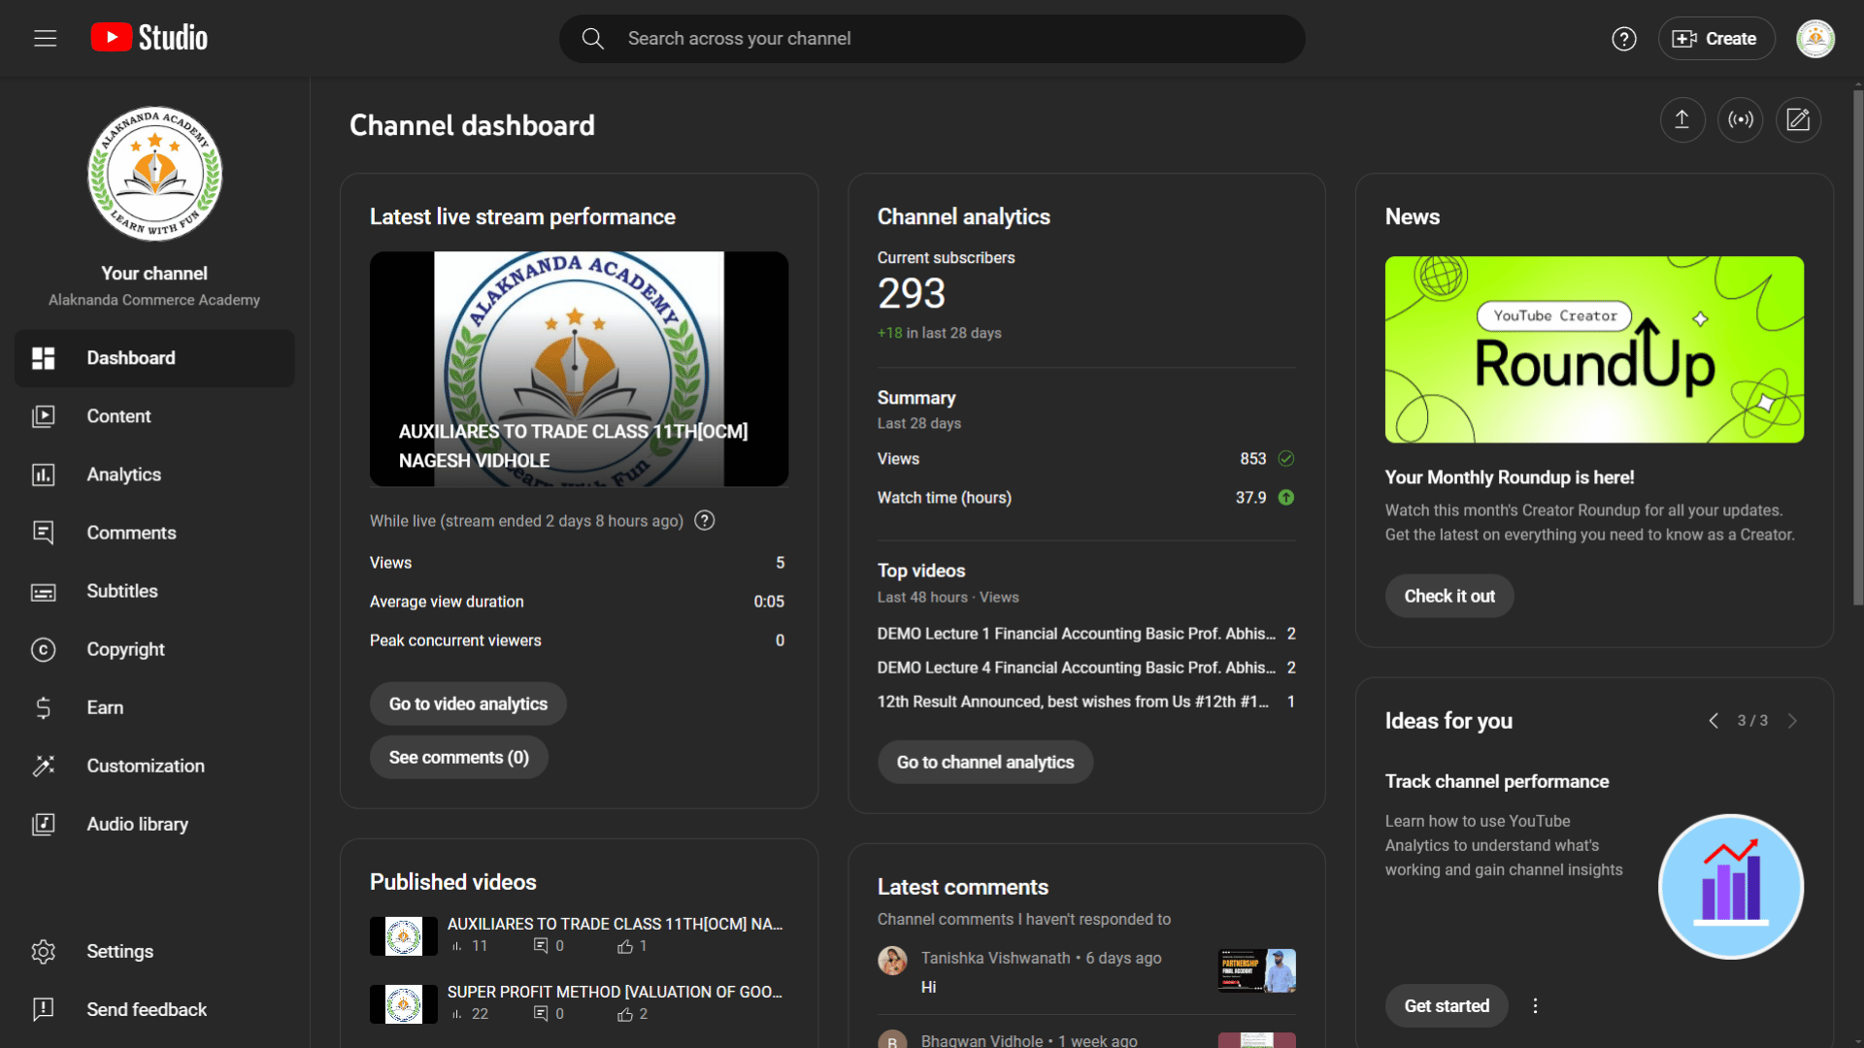Click the Check it out button

click(1449, 597)
